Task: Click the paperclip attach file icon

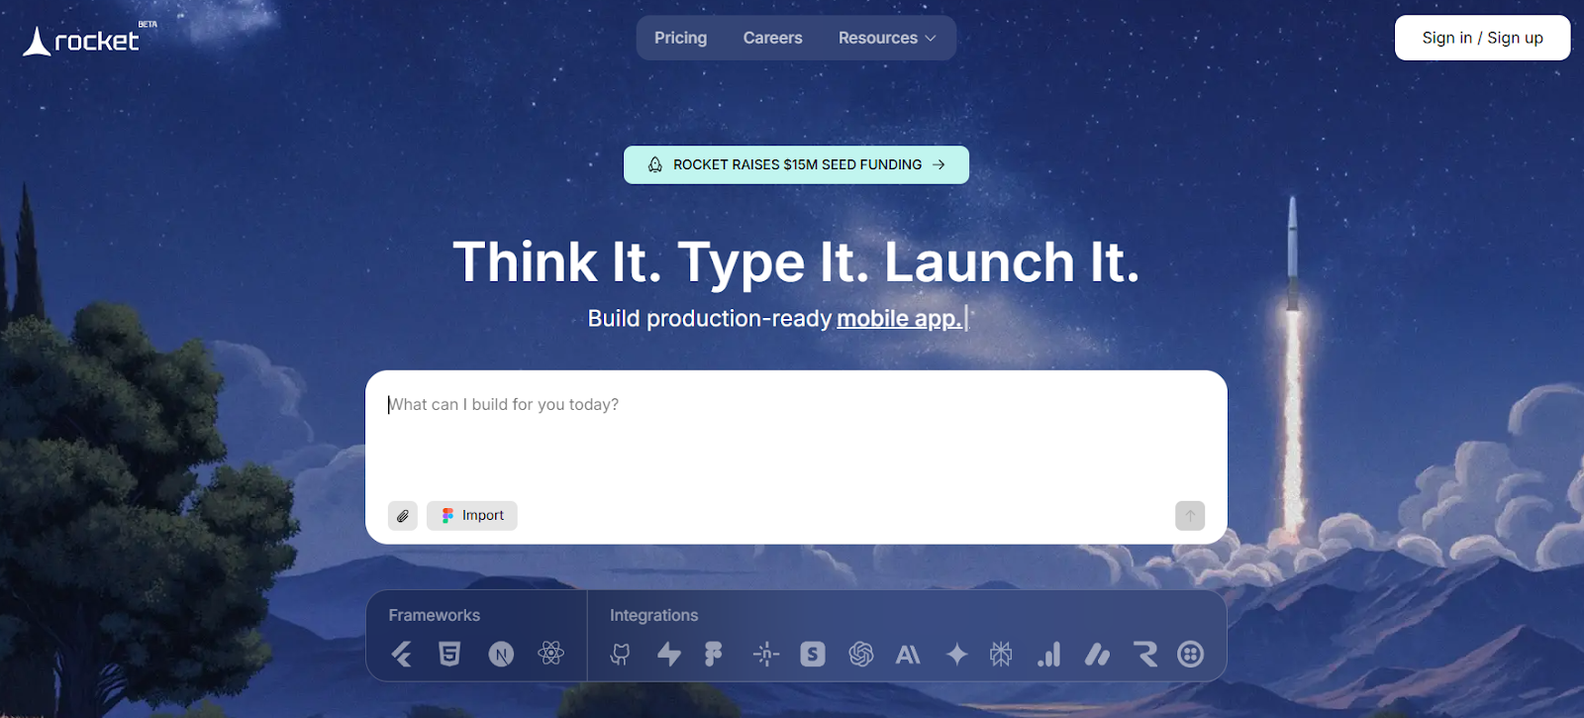Action: coord(403,516)
